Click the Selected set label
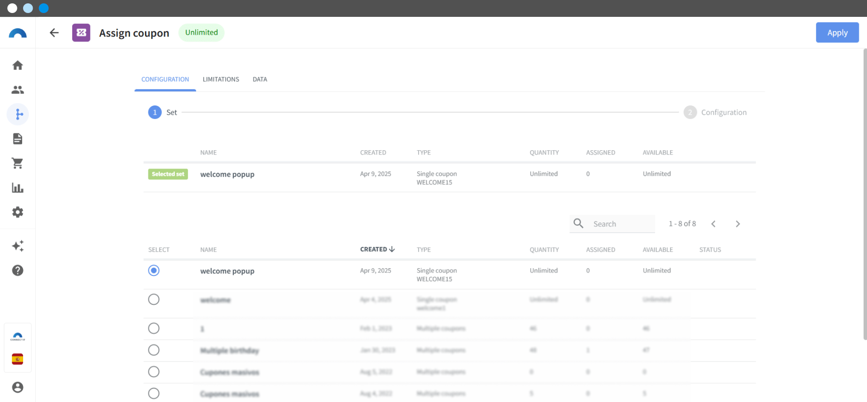Screen dimensions: 867x402 (168, 174)
